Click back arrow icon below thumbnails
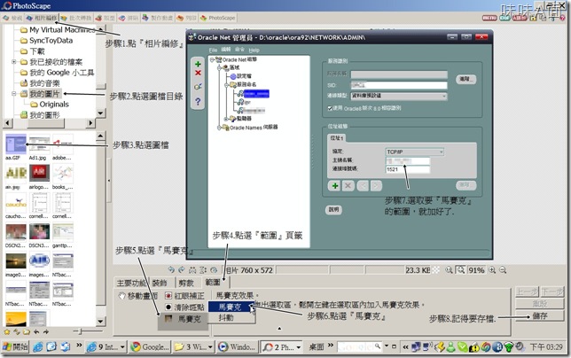Screen dimensions: 571x358 coord(36,331)
